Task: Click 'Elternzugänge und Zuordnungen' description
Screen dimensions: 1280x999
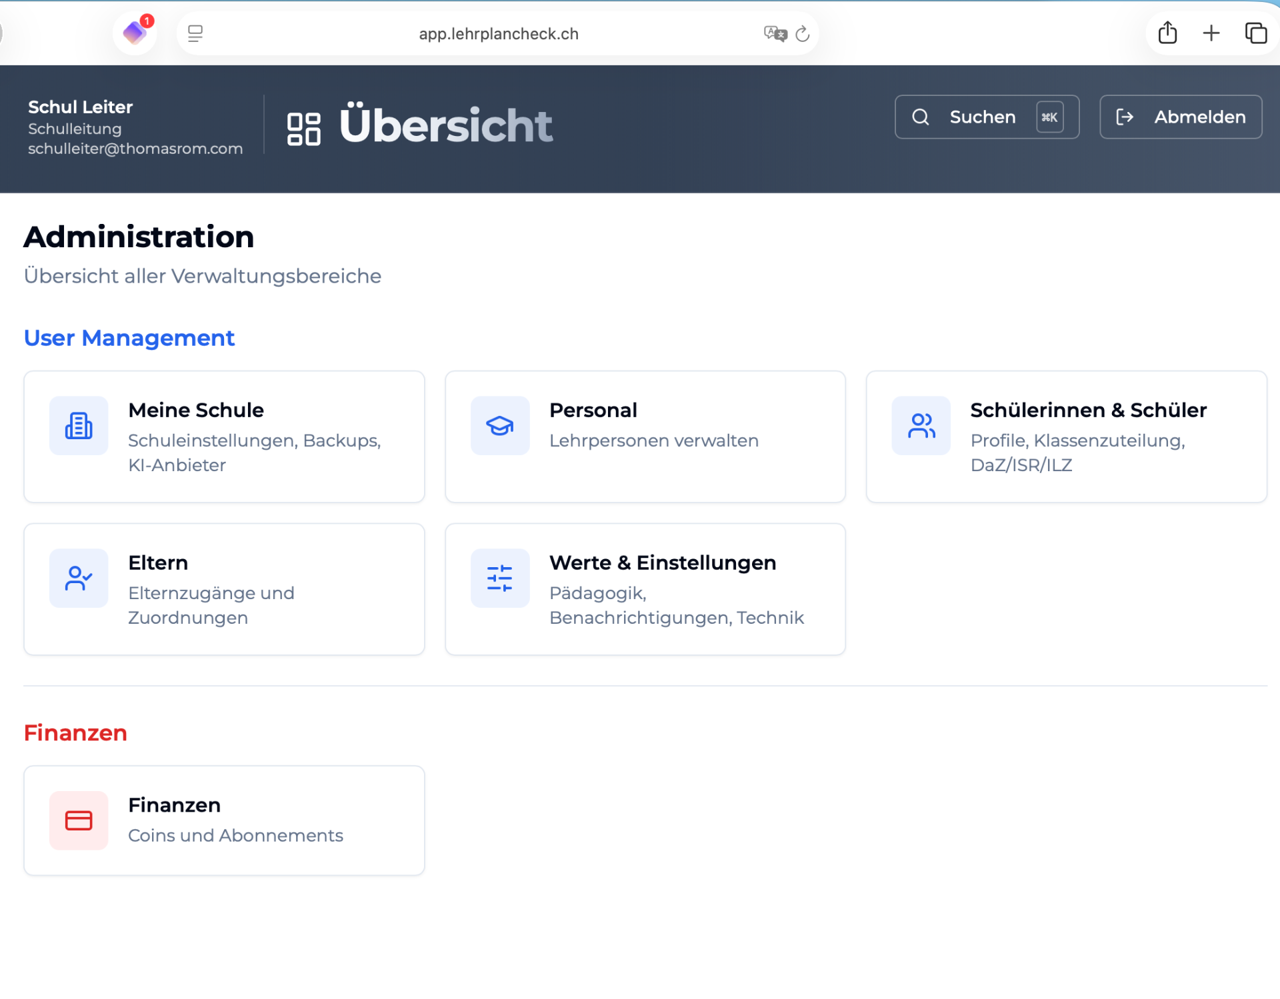Action: coord(211,605)
